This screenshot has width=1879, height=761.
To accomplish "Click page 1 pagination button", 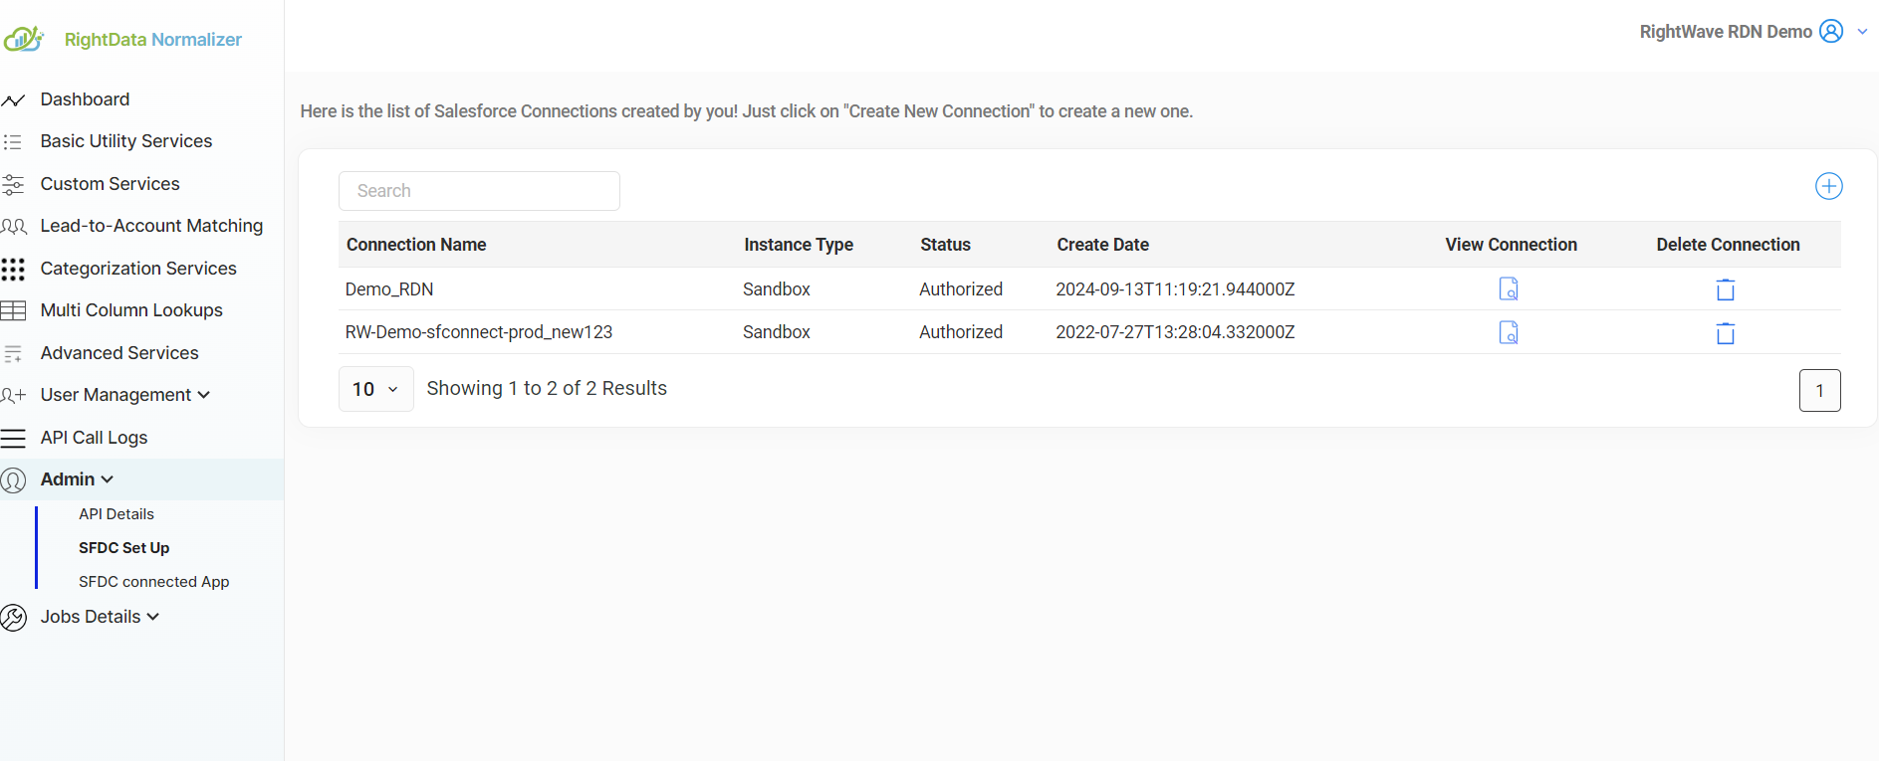I will [x=1819, y=390].
